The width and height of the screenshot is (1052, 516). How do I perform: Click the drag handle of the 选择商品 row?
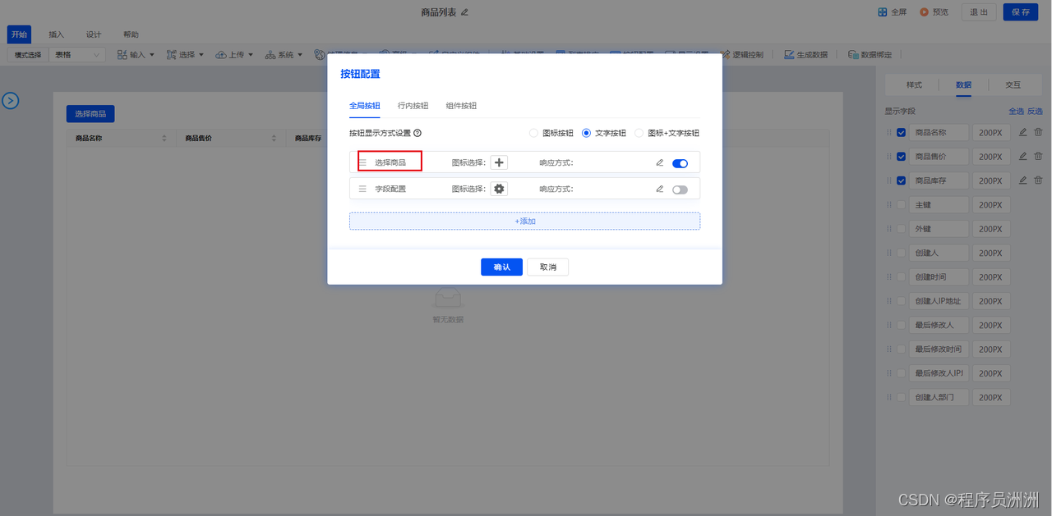(362, 162)
